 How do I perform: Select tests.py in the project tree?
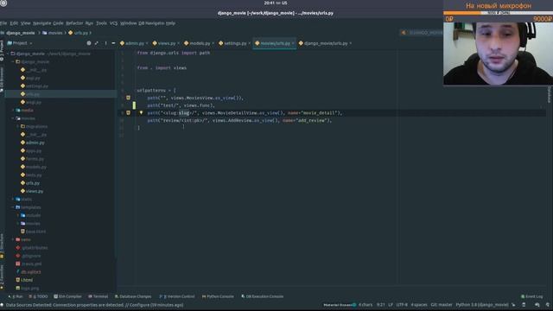[31, 175]
